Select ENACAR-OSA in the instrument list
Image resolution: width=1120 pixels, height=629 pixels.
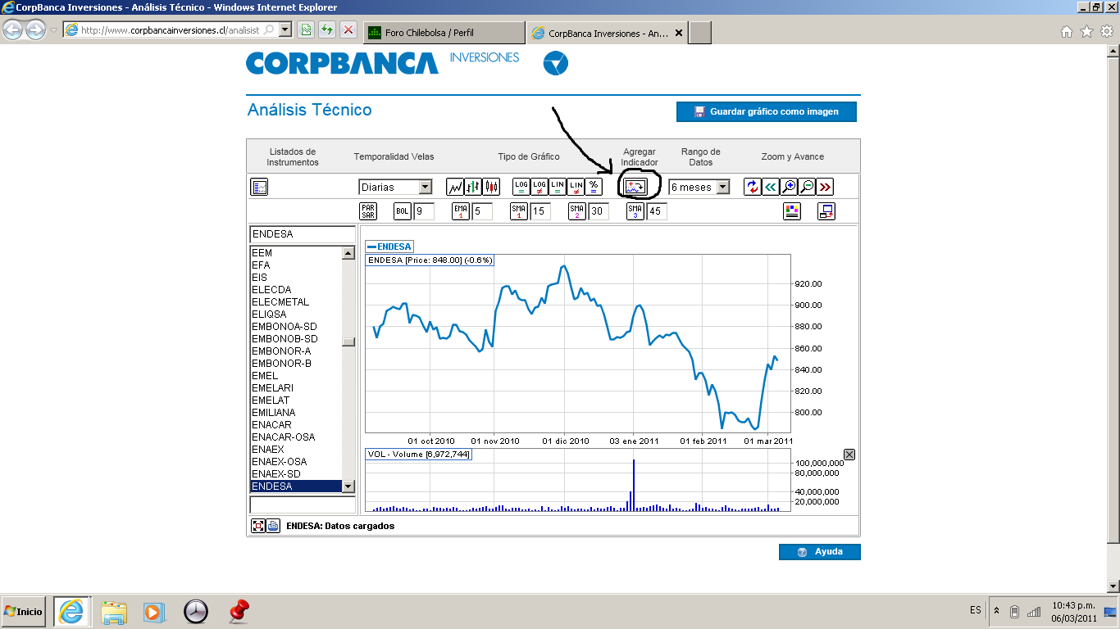(296, 437)
